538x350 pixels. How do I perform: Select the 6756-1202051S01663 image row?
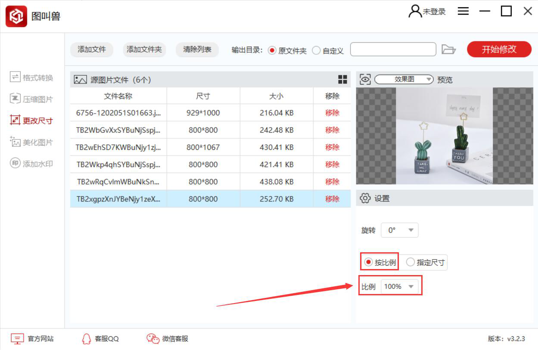118,112
